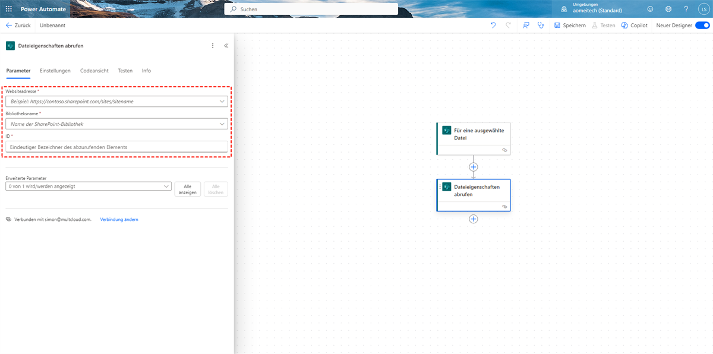
Task: Open the Copilot pane
Action: click(x=635, y=26)
